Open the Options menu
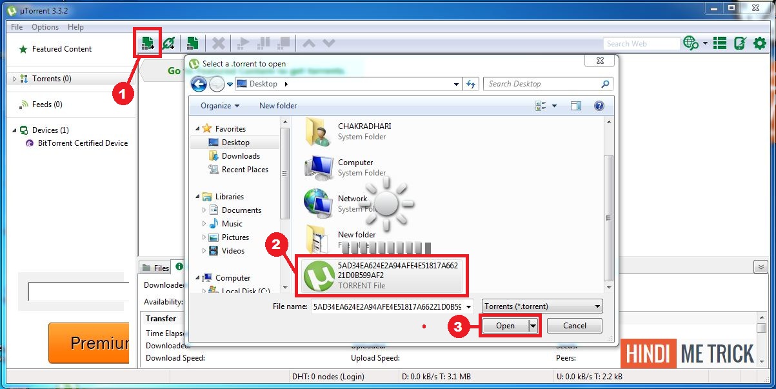The height and width of the screenshot is (389, 776). 45,27
